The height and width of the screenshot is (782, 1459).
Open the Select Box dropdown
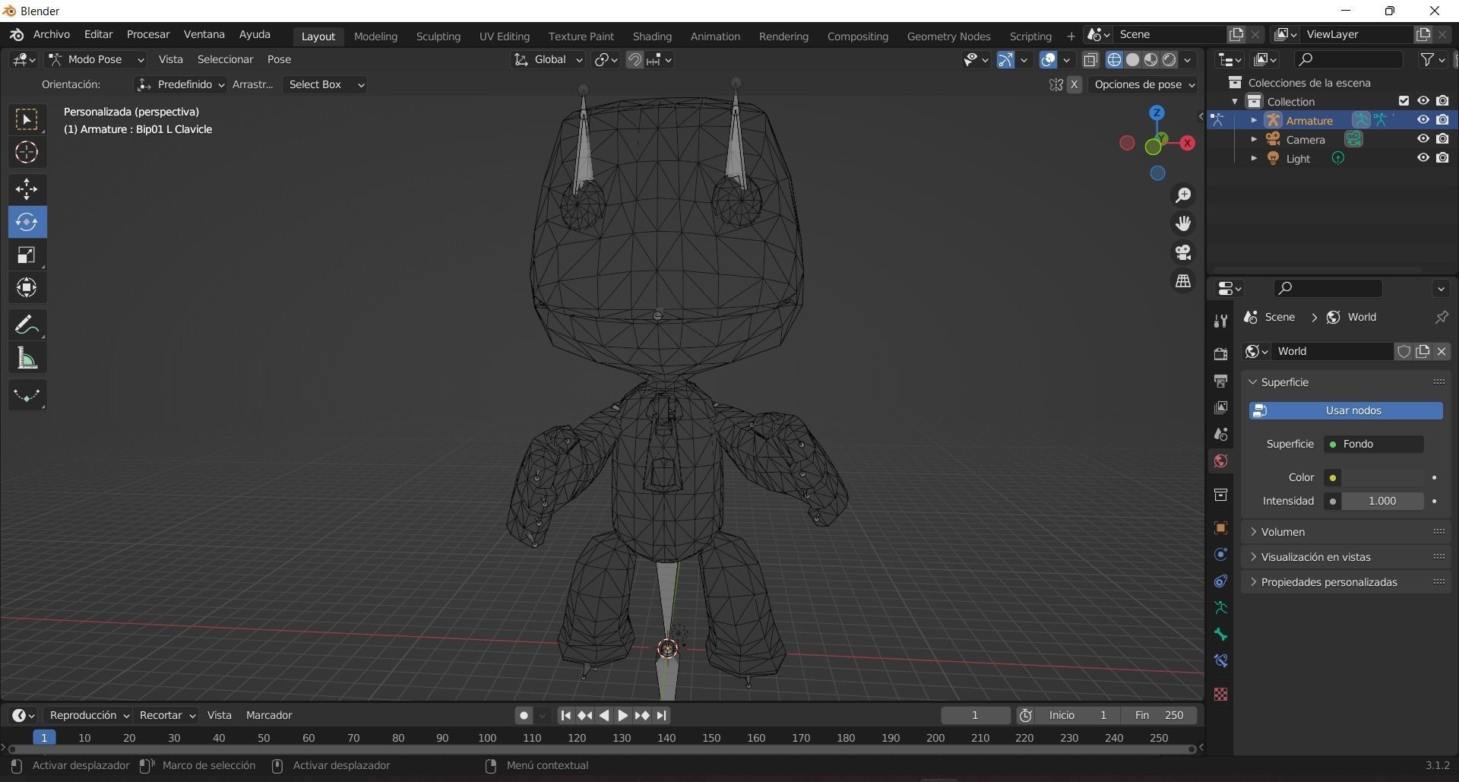pos(325,84)
